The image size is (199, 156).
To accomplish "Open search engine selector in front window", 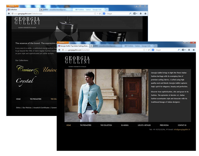I will (154, 50).
